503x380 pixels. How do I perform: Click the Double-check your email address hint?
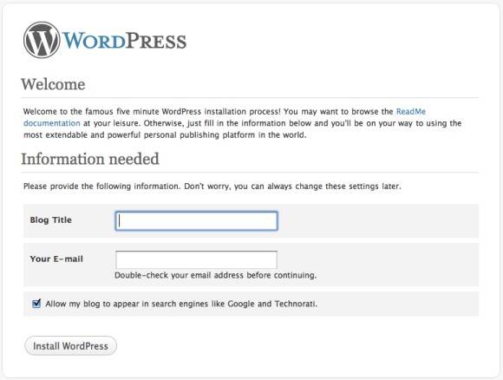[x=216, y=275]
